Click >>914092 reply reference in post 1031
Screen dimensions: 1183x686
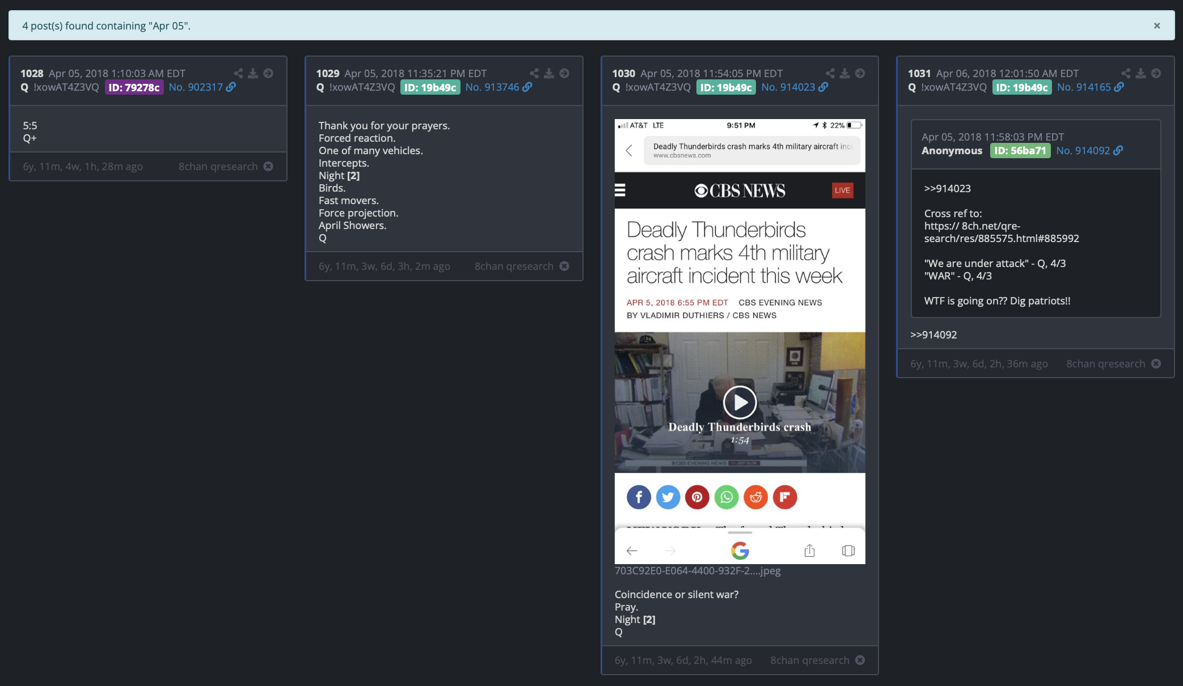coord(933,334)
